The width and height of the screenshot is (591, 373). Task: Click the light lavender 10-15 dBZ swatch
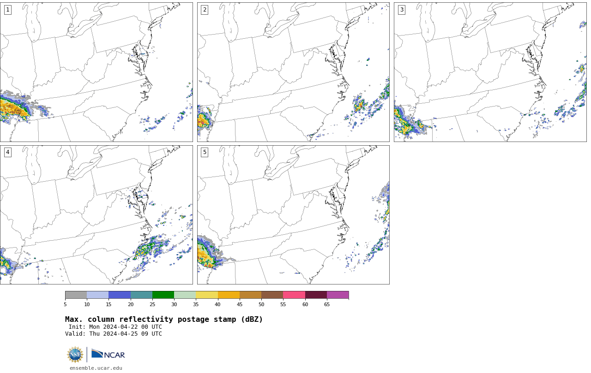[97, 295]
